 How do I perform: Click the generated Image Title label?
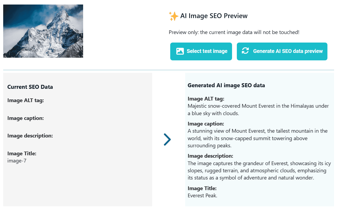(x=202, y=188)
